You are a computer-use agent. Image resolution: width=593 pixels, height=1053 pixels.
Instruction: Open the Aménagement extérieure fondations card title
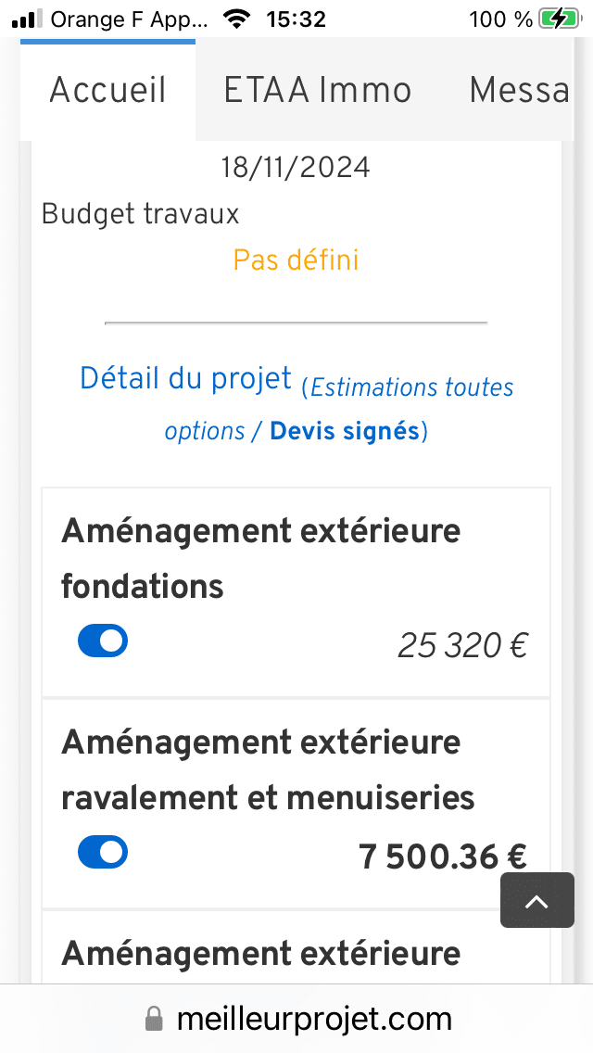click(260, 558)
